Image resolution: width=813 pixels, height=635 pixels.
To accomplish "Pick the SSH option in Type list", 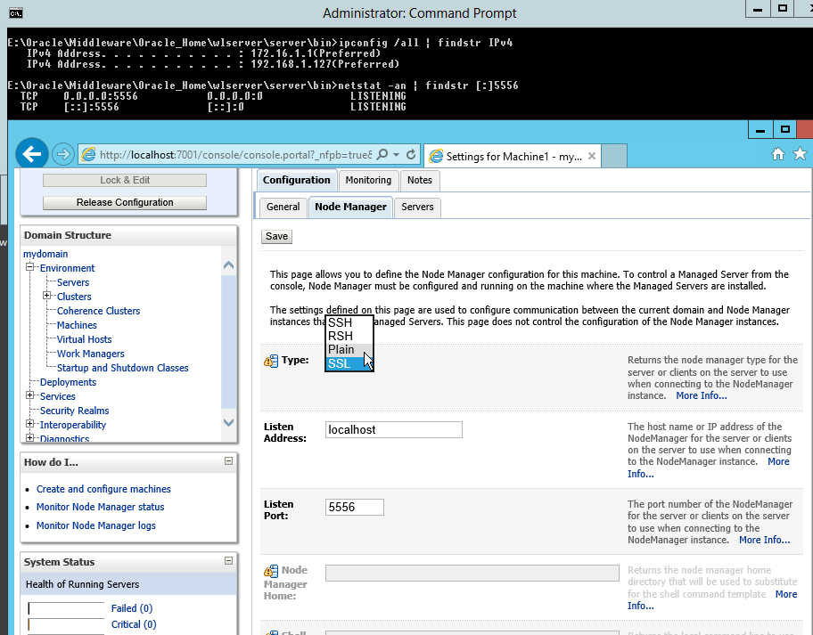I will (x=341, y=322).
